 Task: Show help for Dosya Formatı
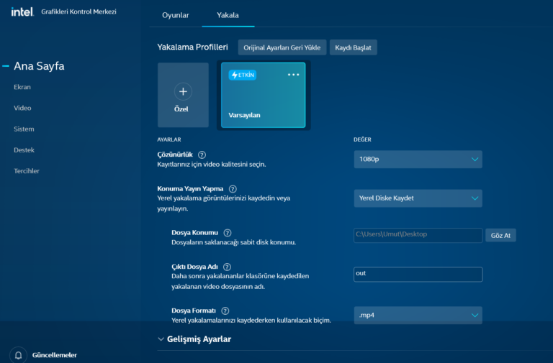click(x=225, y=311)
